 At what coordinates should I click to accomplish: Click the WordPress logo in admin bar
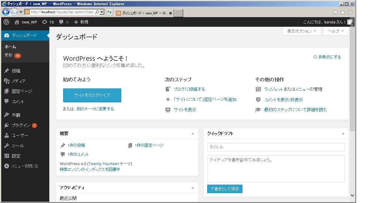[6, 22]
